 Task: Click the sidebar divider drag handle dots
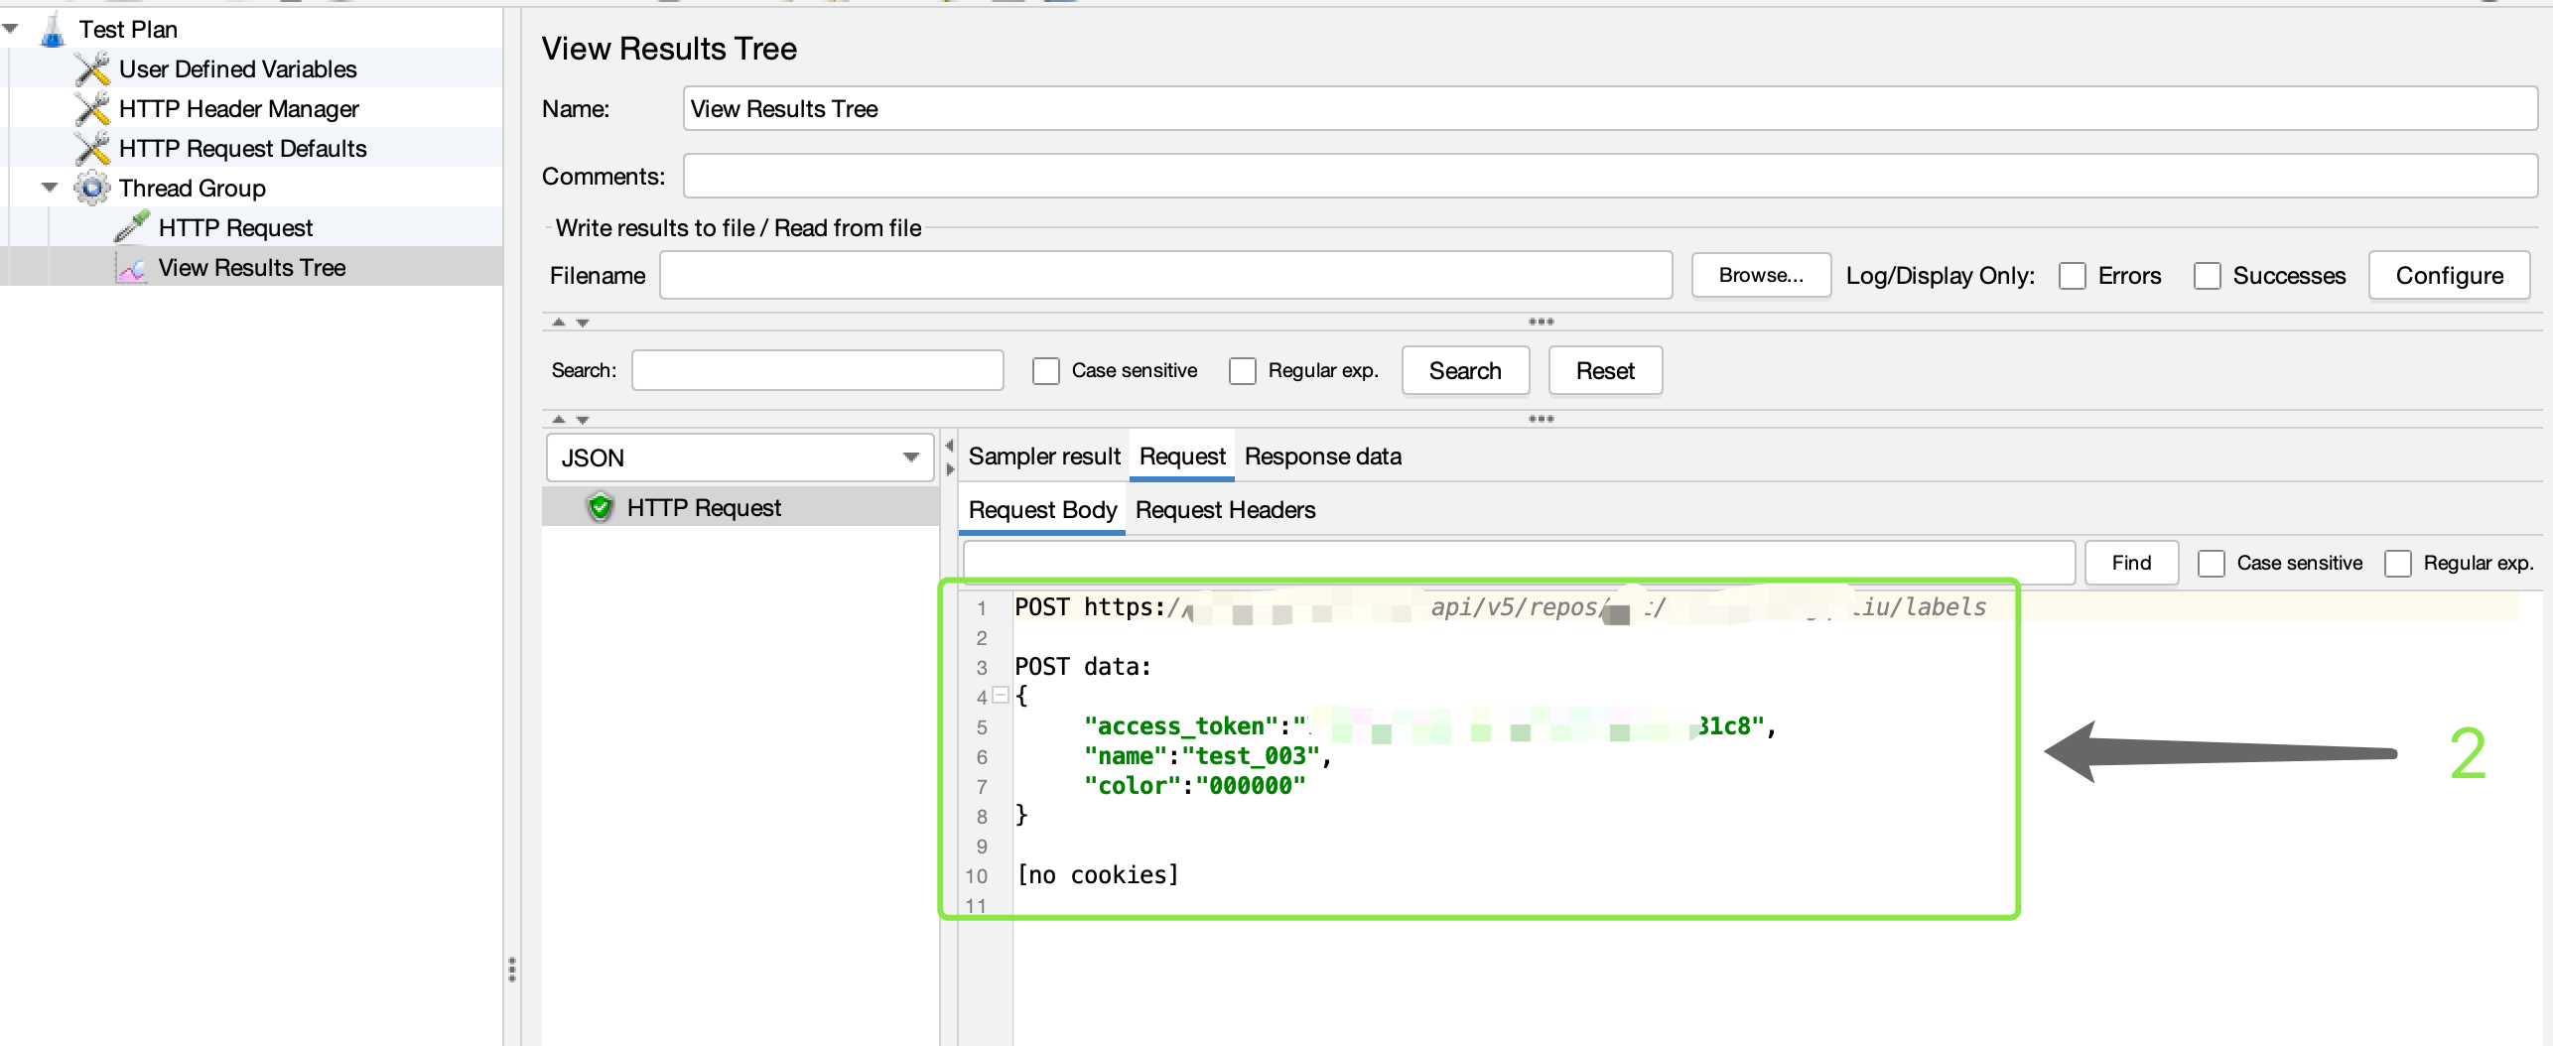click(x=512, y=970)
